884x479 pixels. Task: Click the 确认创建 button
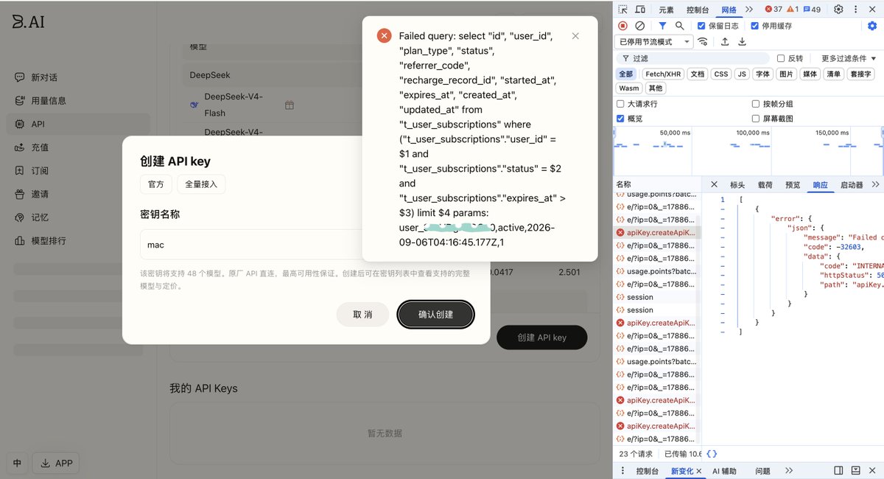pos(436,314)
